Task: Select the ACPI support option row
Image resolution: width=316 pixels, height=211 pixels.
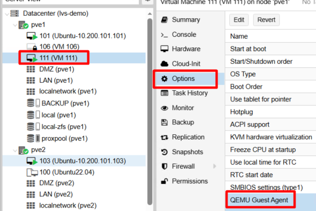Action: point(270,124)
